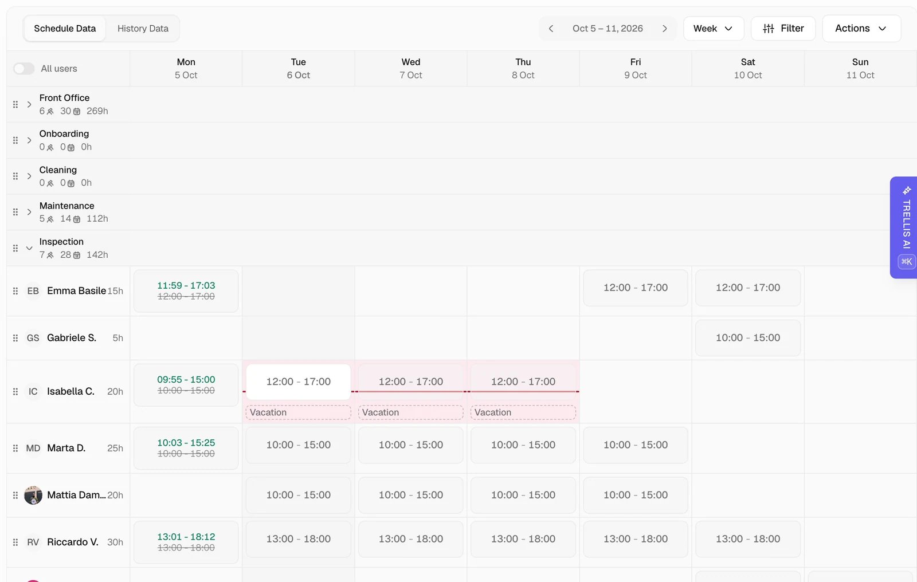Switch to History Data tab
917x582 pixels.
coord(143,29)
